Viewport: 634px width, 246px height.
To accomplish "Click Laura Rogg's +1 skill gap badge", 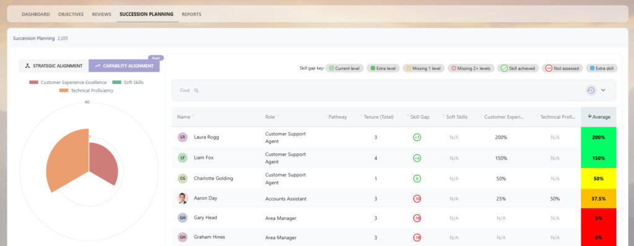I will (x=417, y=137).
